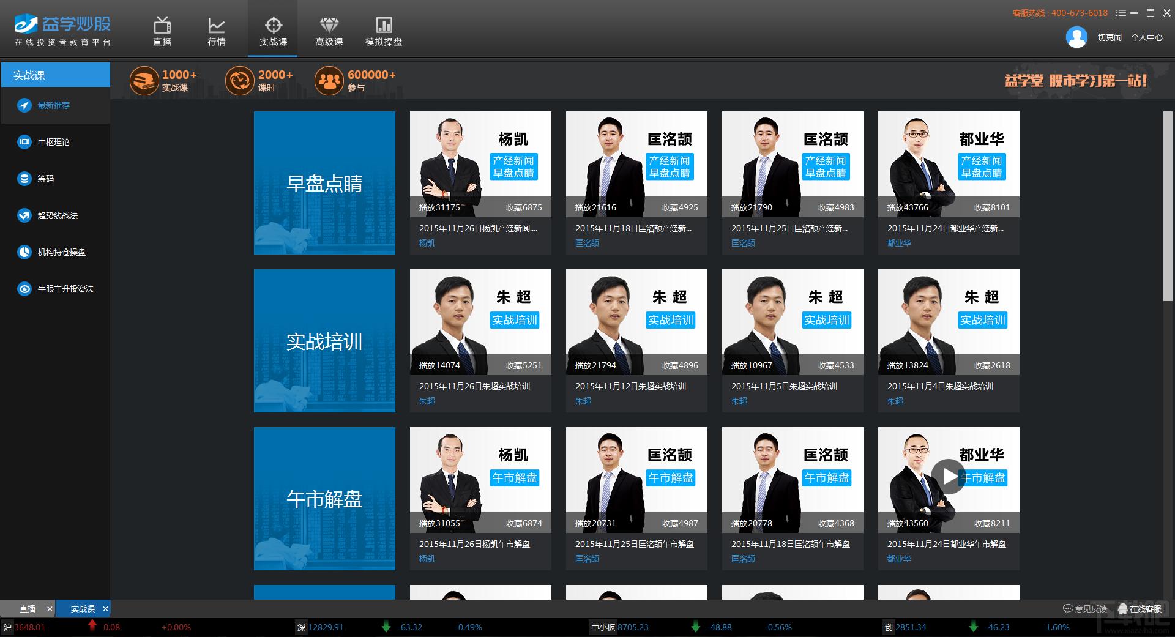The image size is (1175, 637).
Task: Click title 2015年11月24日都业华午市解盘
Action: pyautogui.click(x=946, y=544)
